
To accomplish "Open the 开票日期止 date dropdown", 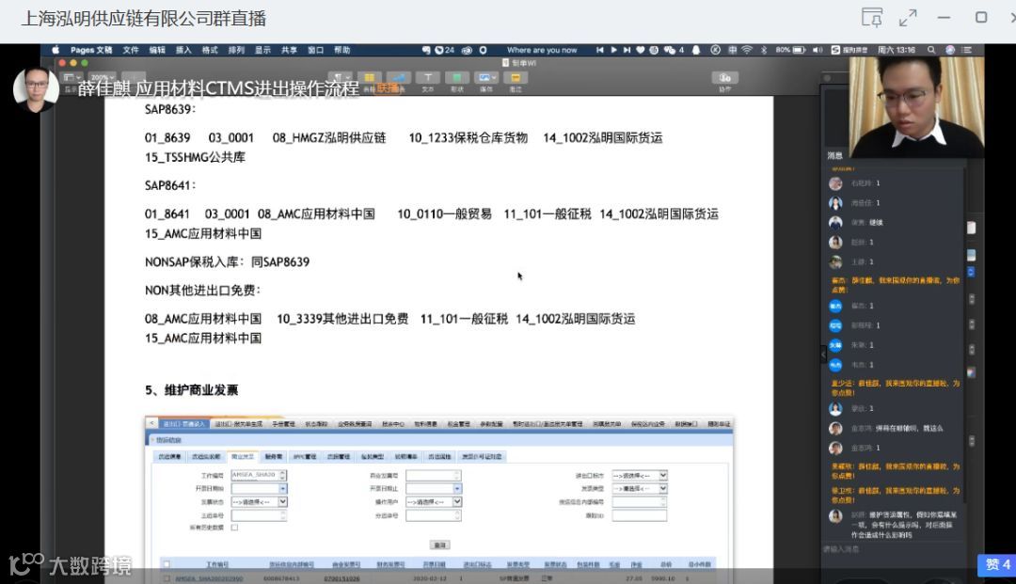I will (x=457, y=489).
